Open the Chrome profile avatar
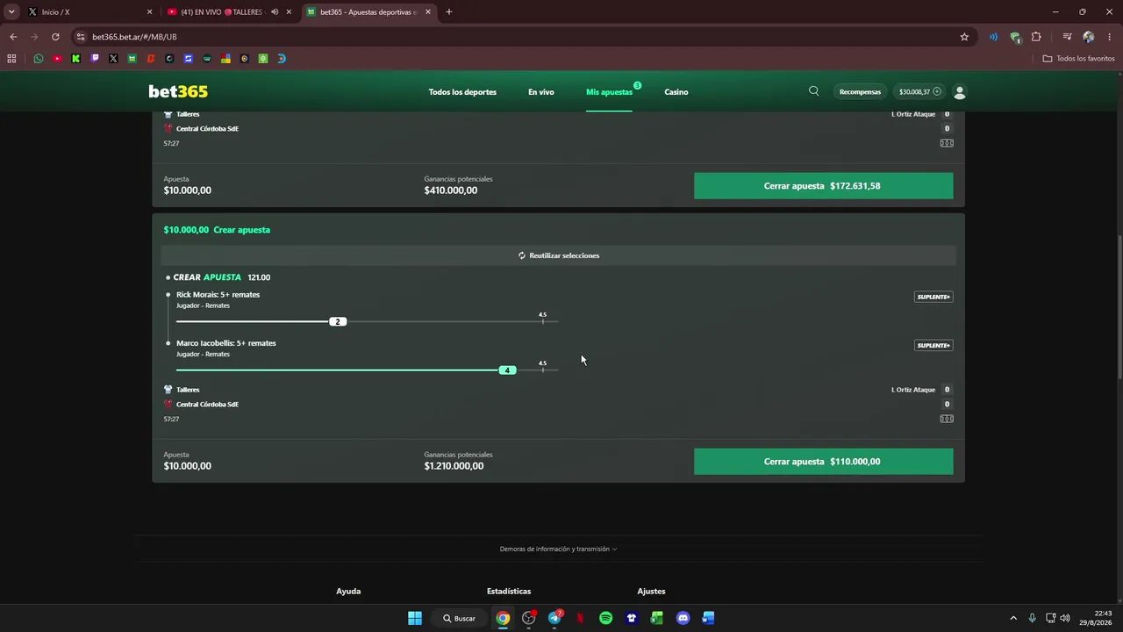The image size is (1123, 632). pyautogui.click(x=1089, y=37)
